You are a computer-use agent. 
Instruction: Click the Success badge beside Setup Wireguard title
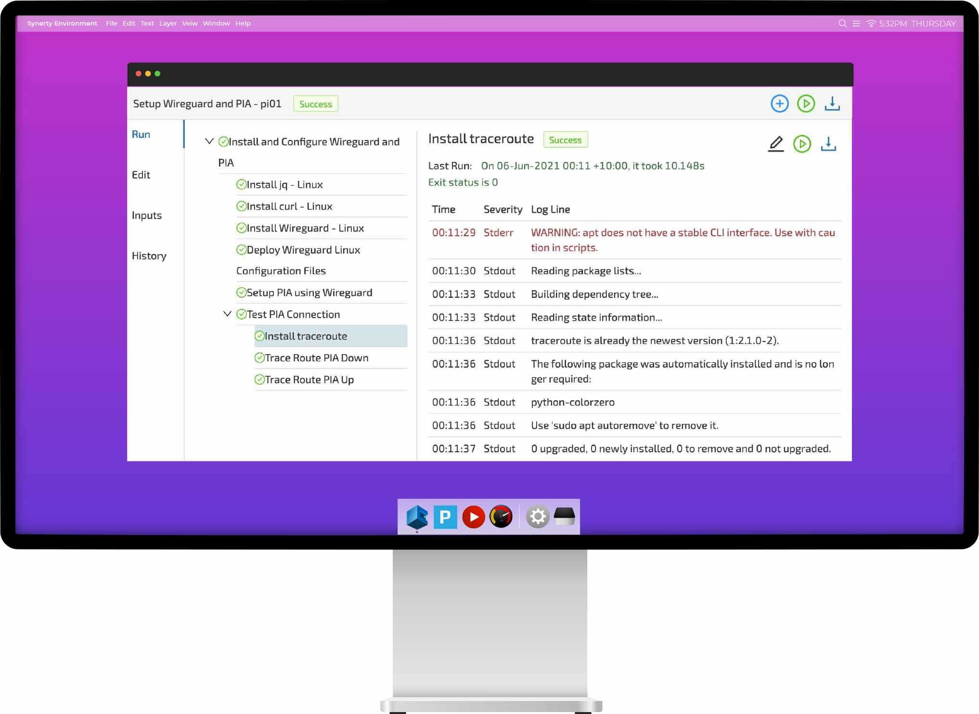[x=316, y=104]
